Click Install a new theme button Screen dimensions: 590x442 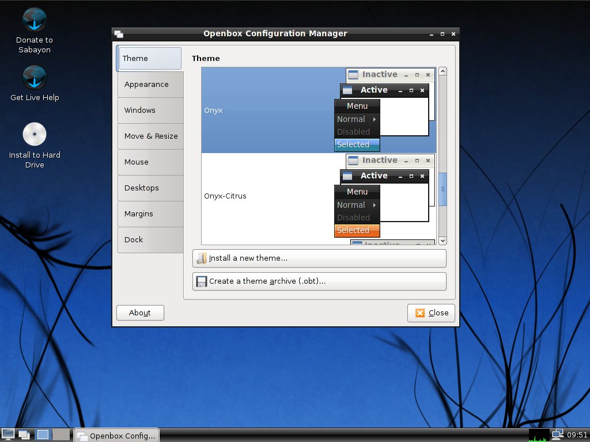pyautogui.click(x=319, y=258)
